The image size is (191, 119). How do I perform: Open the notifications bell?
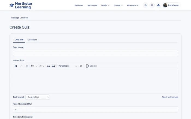[x=145, y=5]
